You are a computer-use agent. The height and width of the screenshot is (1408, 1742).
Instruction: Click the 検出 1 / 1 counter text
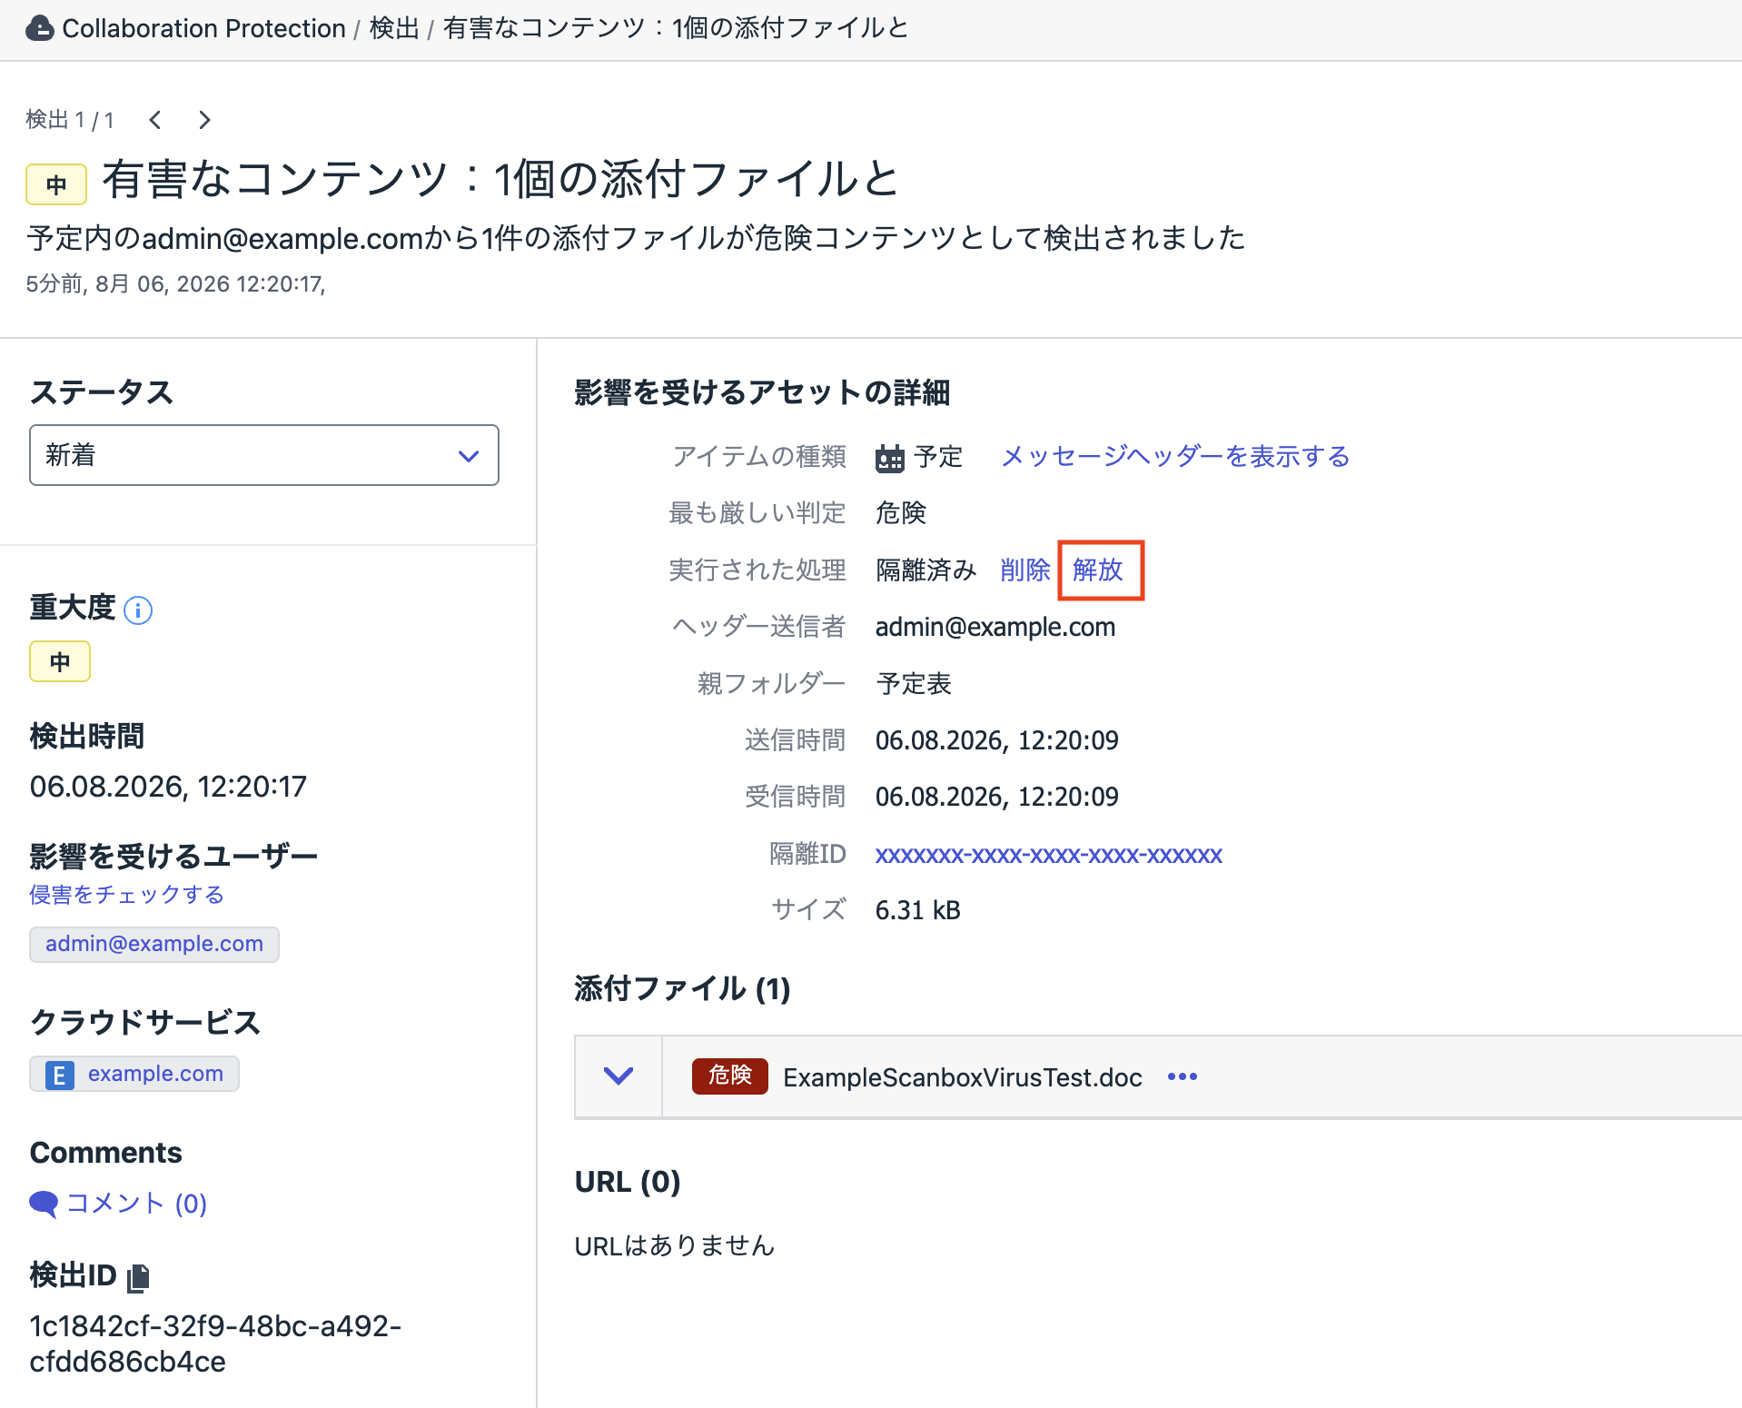click(70, 120)
